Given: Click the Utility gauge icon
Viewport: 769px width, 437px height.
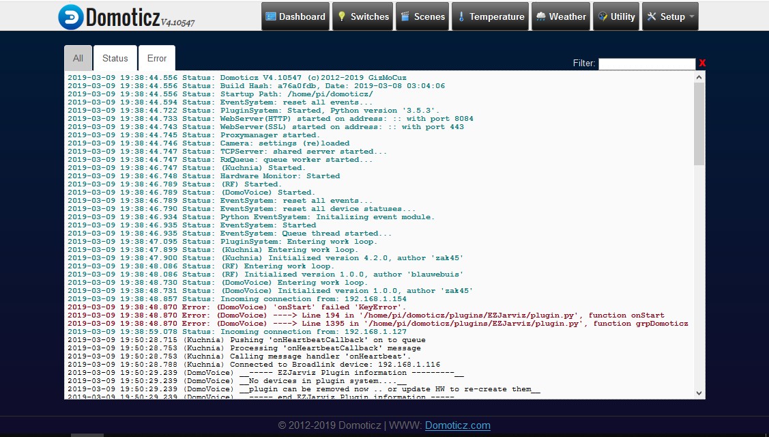Looking at the screenshot, I should click(x=602, y=16).
